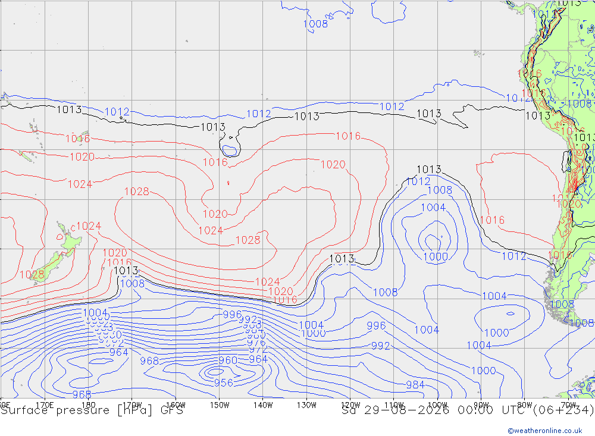
Task: Click the 110W longitude label
Action: tap(394, 405)
